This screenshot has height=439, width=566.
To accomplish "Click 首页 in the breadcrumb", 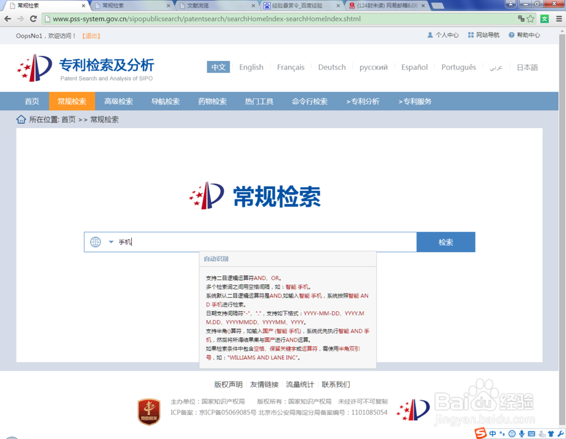I will pos(68,119).
